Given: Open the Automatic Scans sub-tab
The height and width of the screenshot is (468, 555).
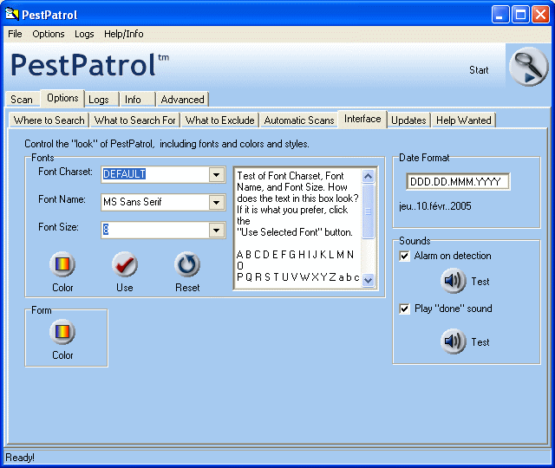Looking at the screenshot, I should 299,120.
